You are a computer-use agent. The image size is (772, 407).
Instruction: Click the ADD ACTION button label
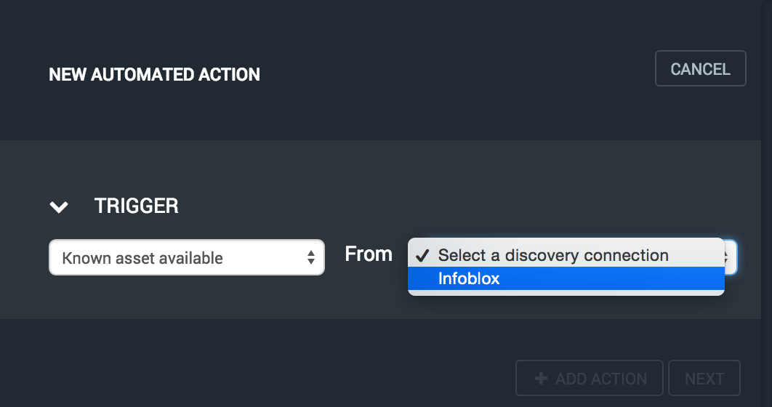click(x=600, y=379)
